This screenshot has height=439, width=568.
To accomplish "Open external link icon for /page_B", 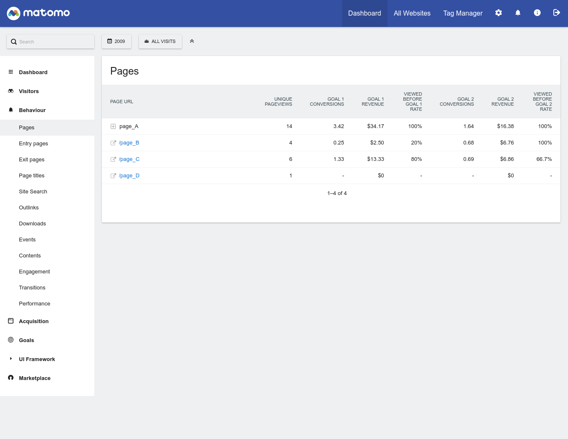I will (113, 143).
